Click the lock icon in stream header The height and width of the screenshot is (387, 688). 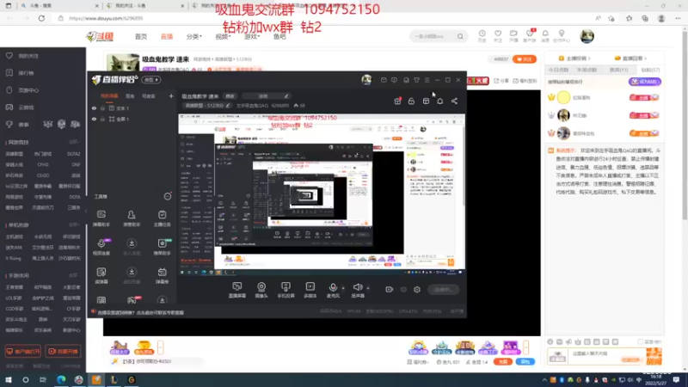[x=411, y=101]
